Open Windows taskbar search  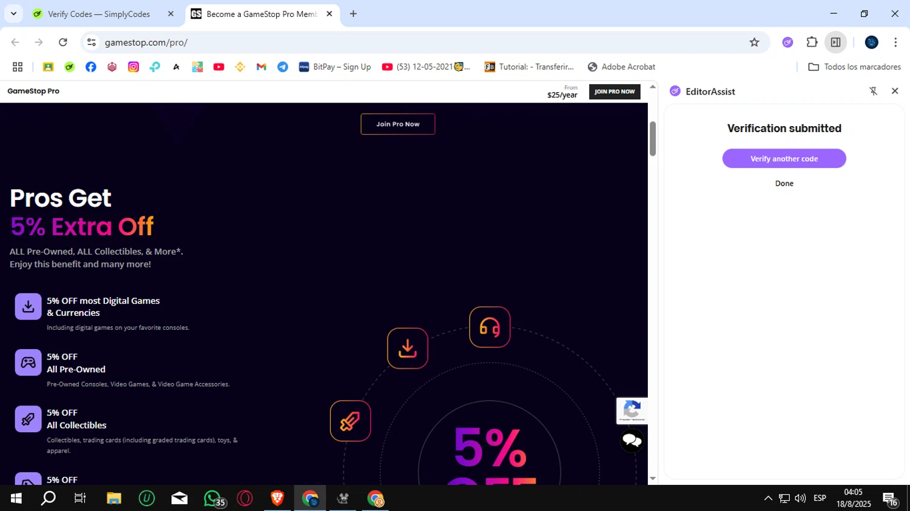point(48,498)
